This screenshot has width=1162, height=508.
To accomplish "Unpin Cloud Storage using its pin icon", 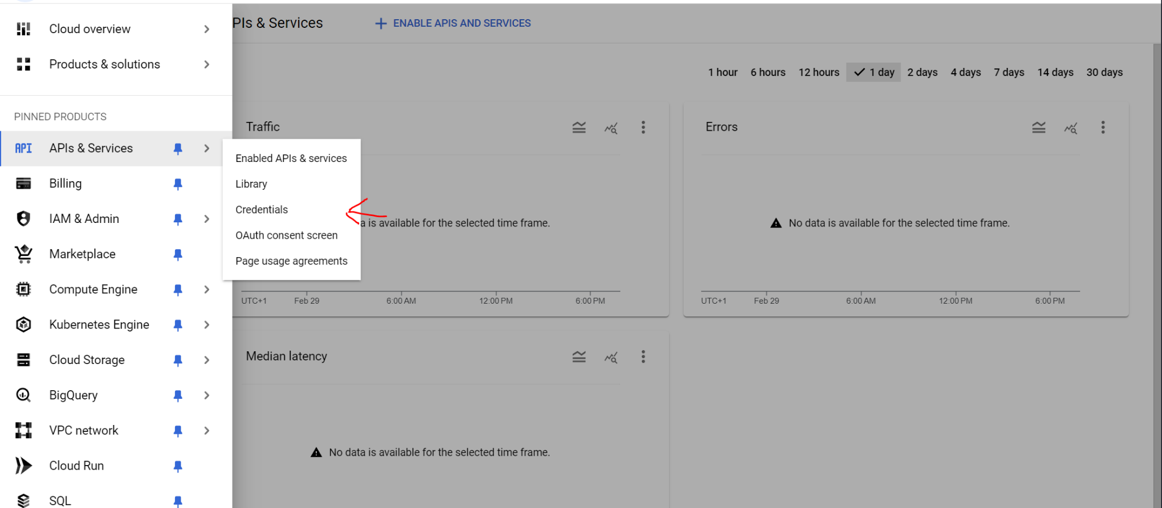I will click(x=178, y=361).
